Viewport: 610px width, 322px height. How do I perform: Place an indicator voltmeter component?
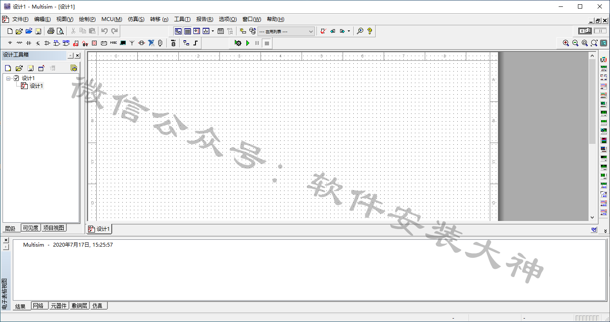pyautogui.click(x=95, y=43)
